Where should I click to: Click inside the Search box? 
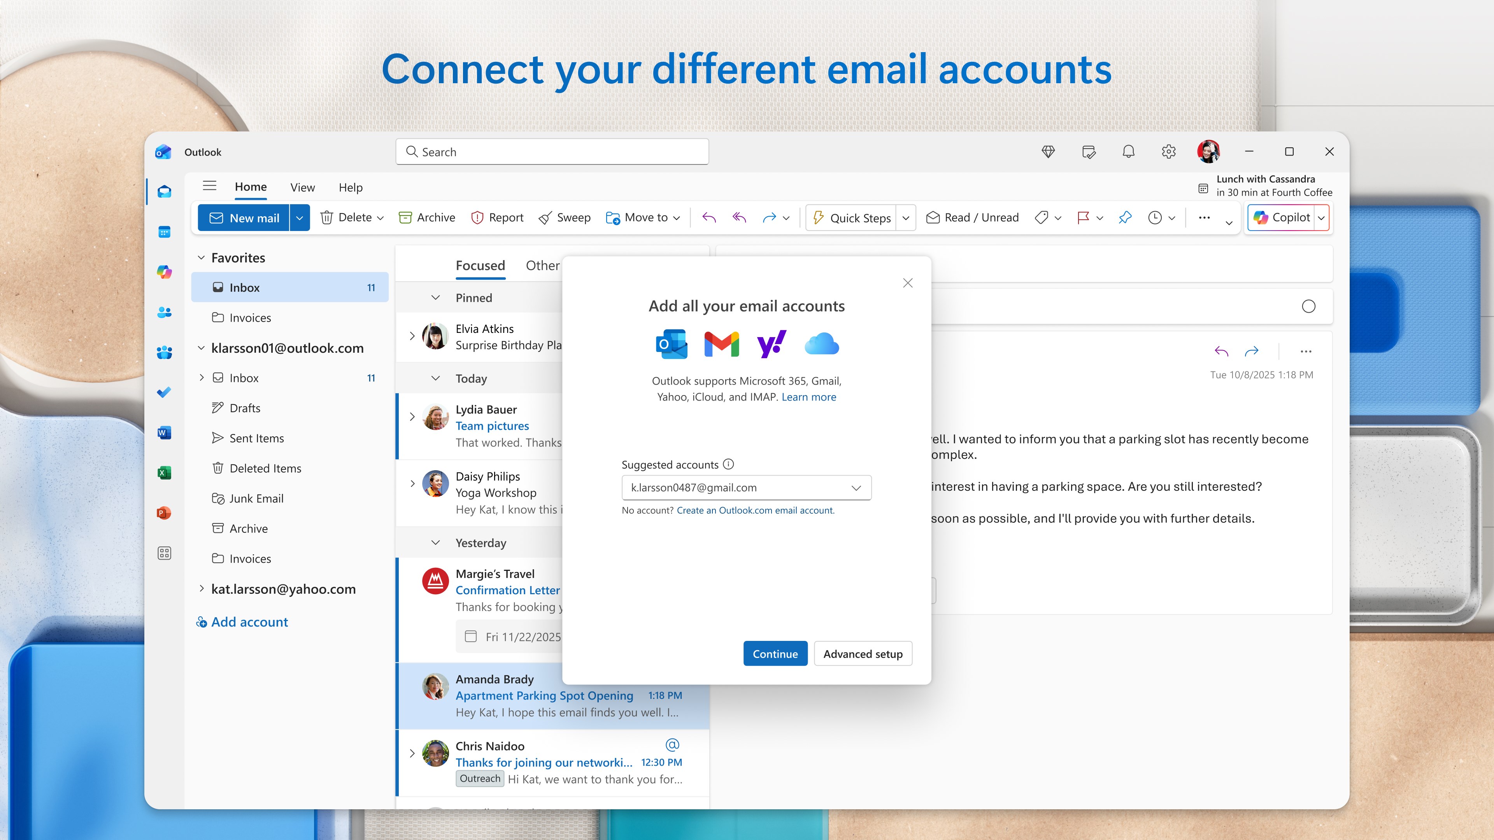pyautogui.click(x=552, y=151)
